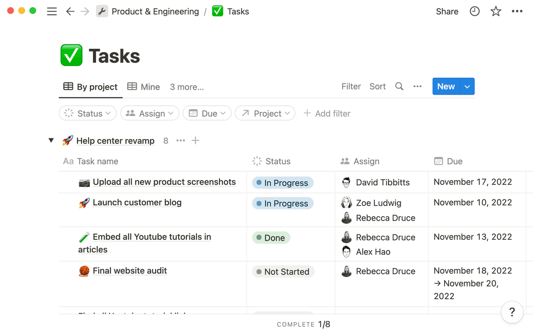Screen dimensions: 533x333
Task: Switch to the Mine view tab
Action: tap(143, 87)
